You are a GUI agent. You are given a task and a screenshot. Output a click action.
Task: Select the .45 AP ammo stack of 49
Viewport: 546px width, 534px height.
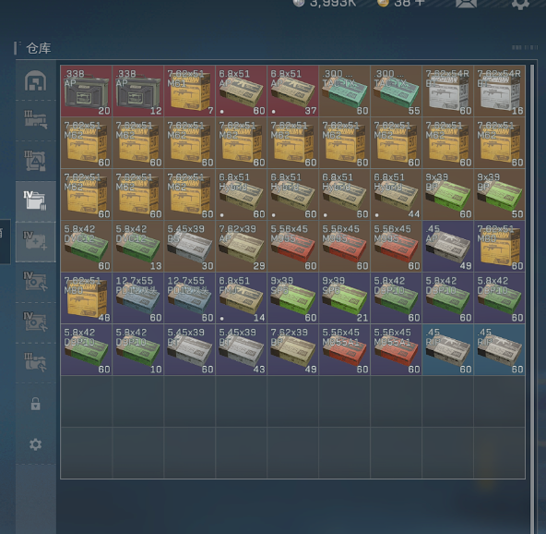[448, 246]
